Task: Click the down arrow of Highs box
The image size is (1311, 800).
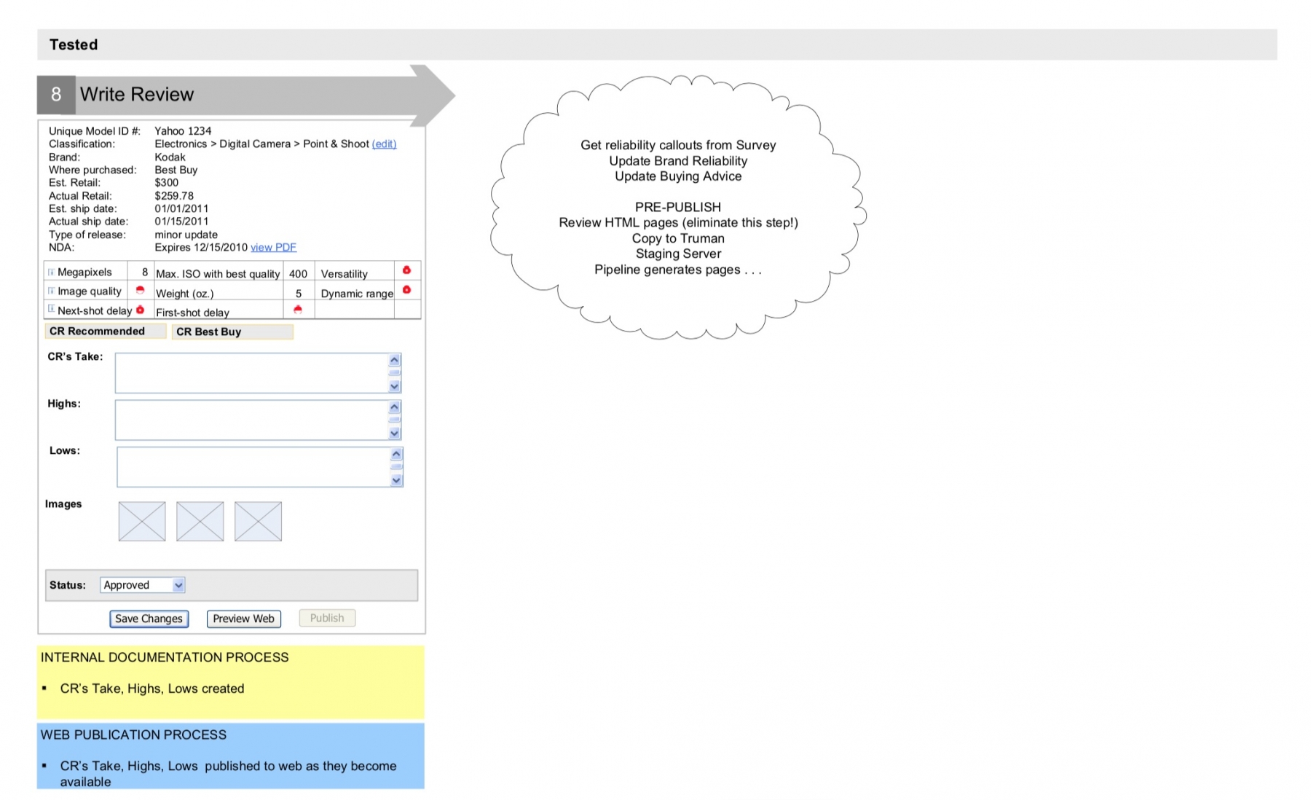Action: click(x=394, y=433)
